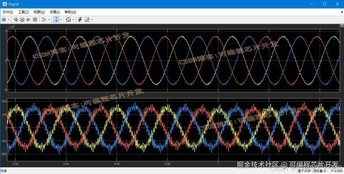The image size is (344, 174).
Task: Click the cursor measurements ruler icon
Action: (87, 19)
